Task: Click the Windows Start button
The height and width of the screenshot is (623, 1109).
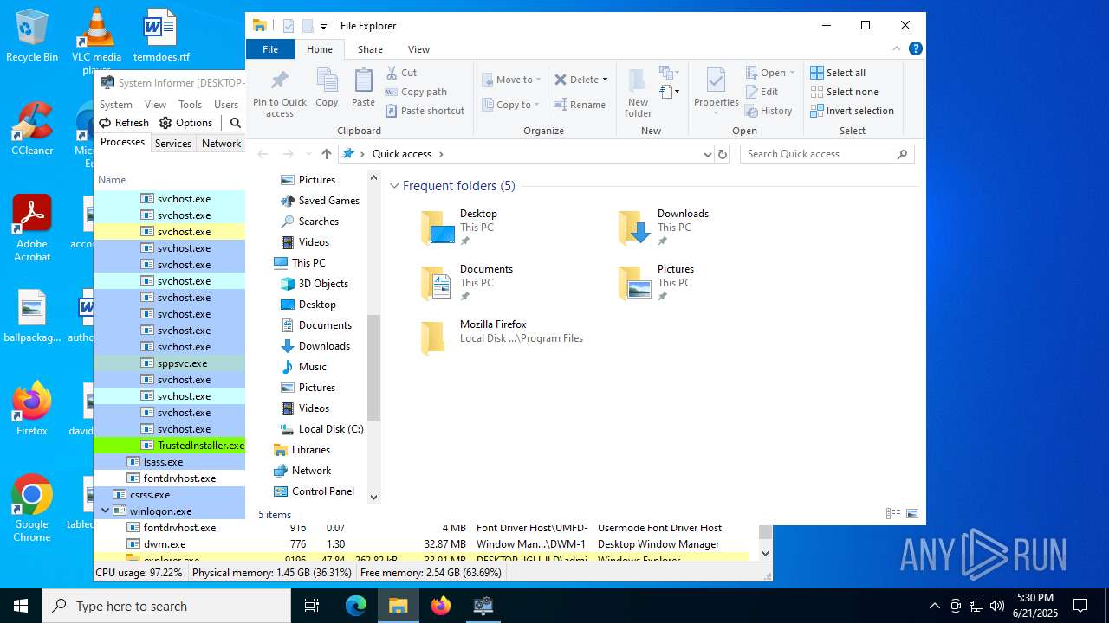Action: tap(21, 606)
